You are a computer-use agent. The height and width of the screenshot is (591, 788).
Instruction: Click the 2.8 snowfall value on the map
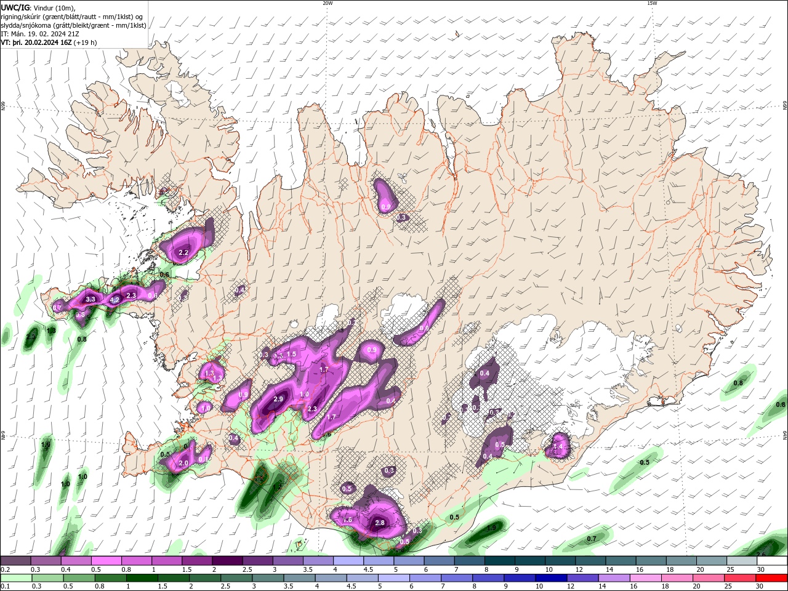point(380,523)
